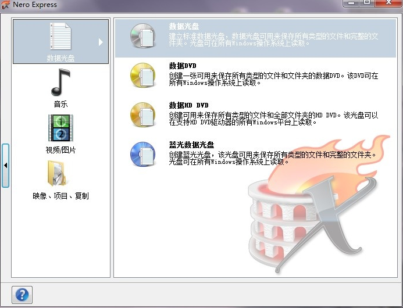Click the 映像、项目、复制 folder icon
The image size is (403, 308).
[x=60, y=174]
